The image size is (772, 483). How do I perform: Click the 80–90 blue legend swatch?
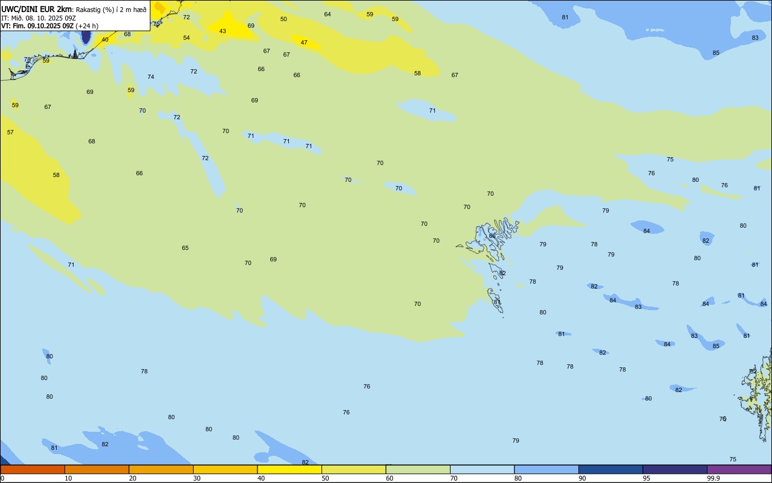[546, 469]
